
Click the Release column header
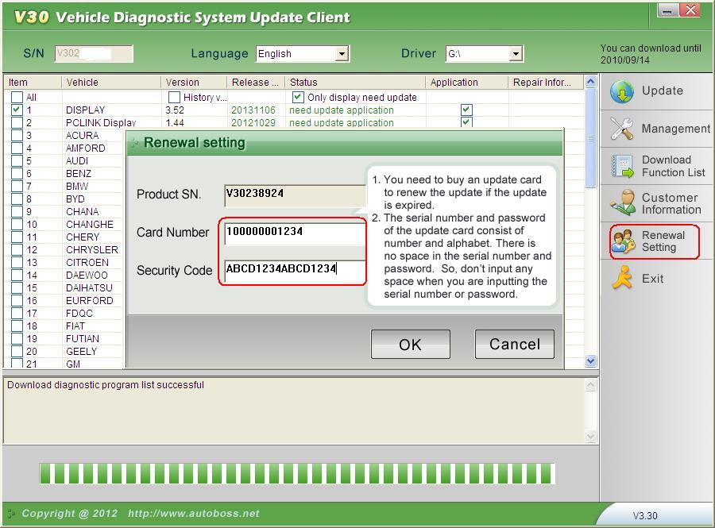pyautogui.click(x=256, y=82)
